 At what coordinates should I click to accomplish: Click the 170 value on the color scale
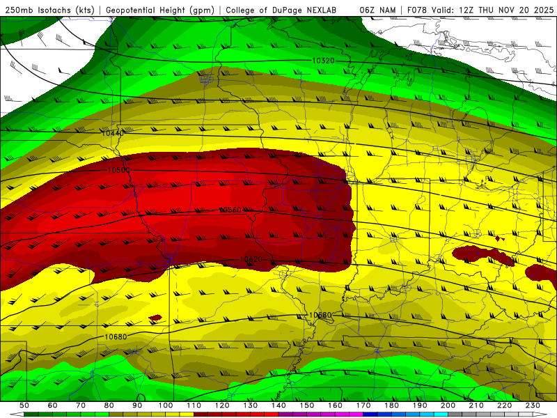point(363,405)
